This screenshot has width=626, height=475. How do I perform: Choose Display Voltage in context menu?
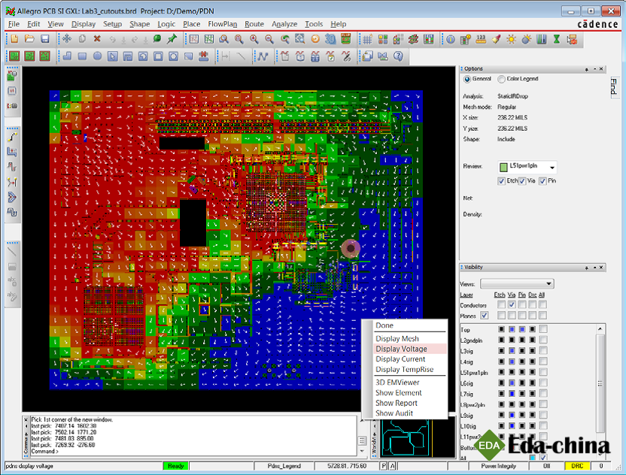pos(401,349)
